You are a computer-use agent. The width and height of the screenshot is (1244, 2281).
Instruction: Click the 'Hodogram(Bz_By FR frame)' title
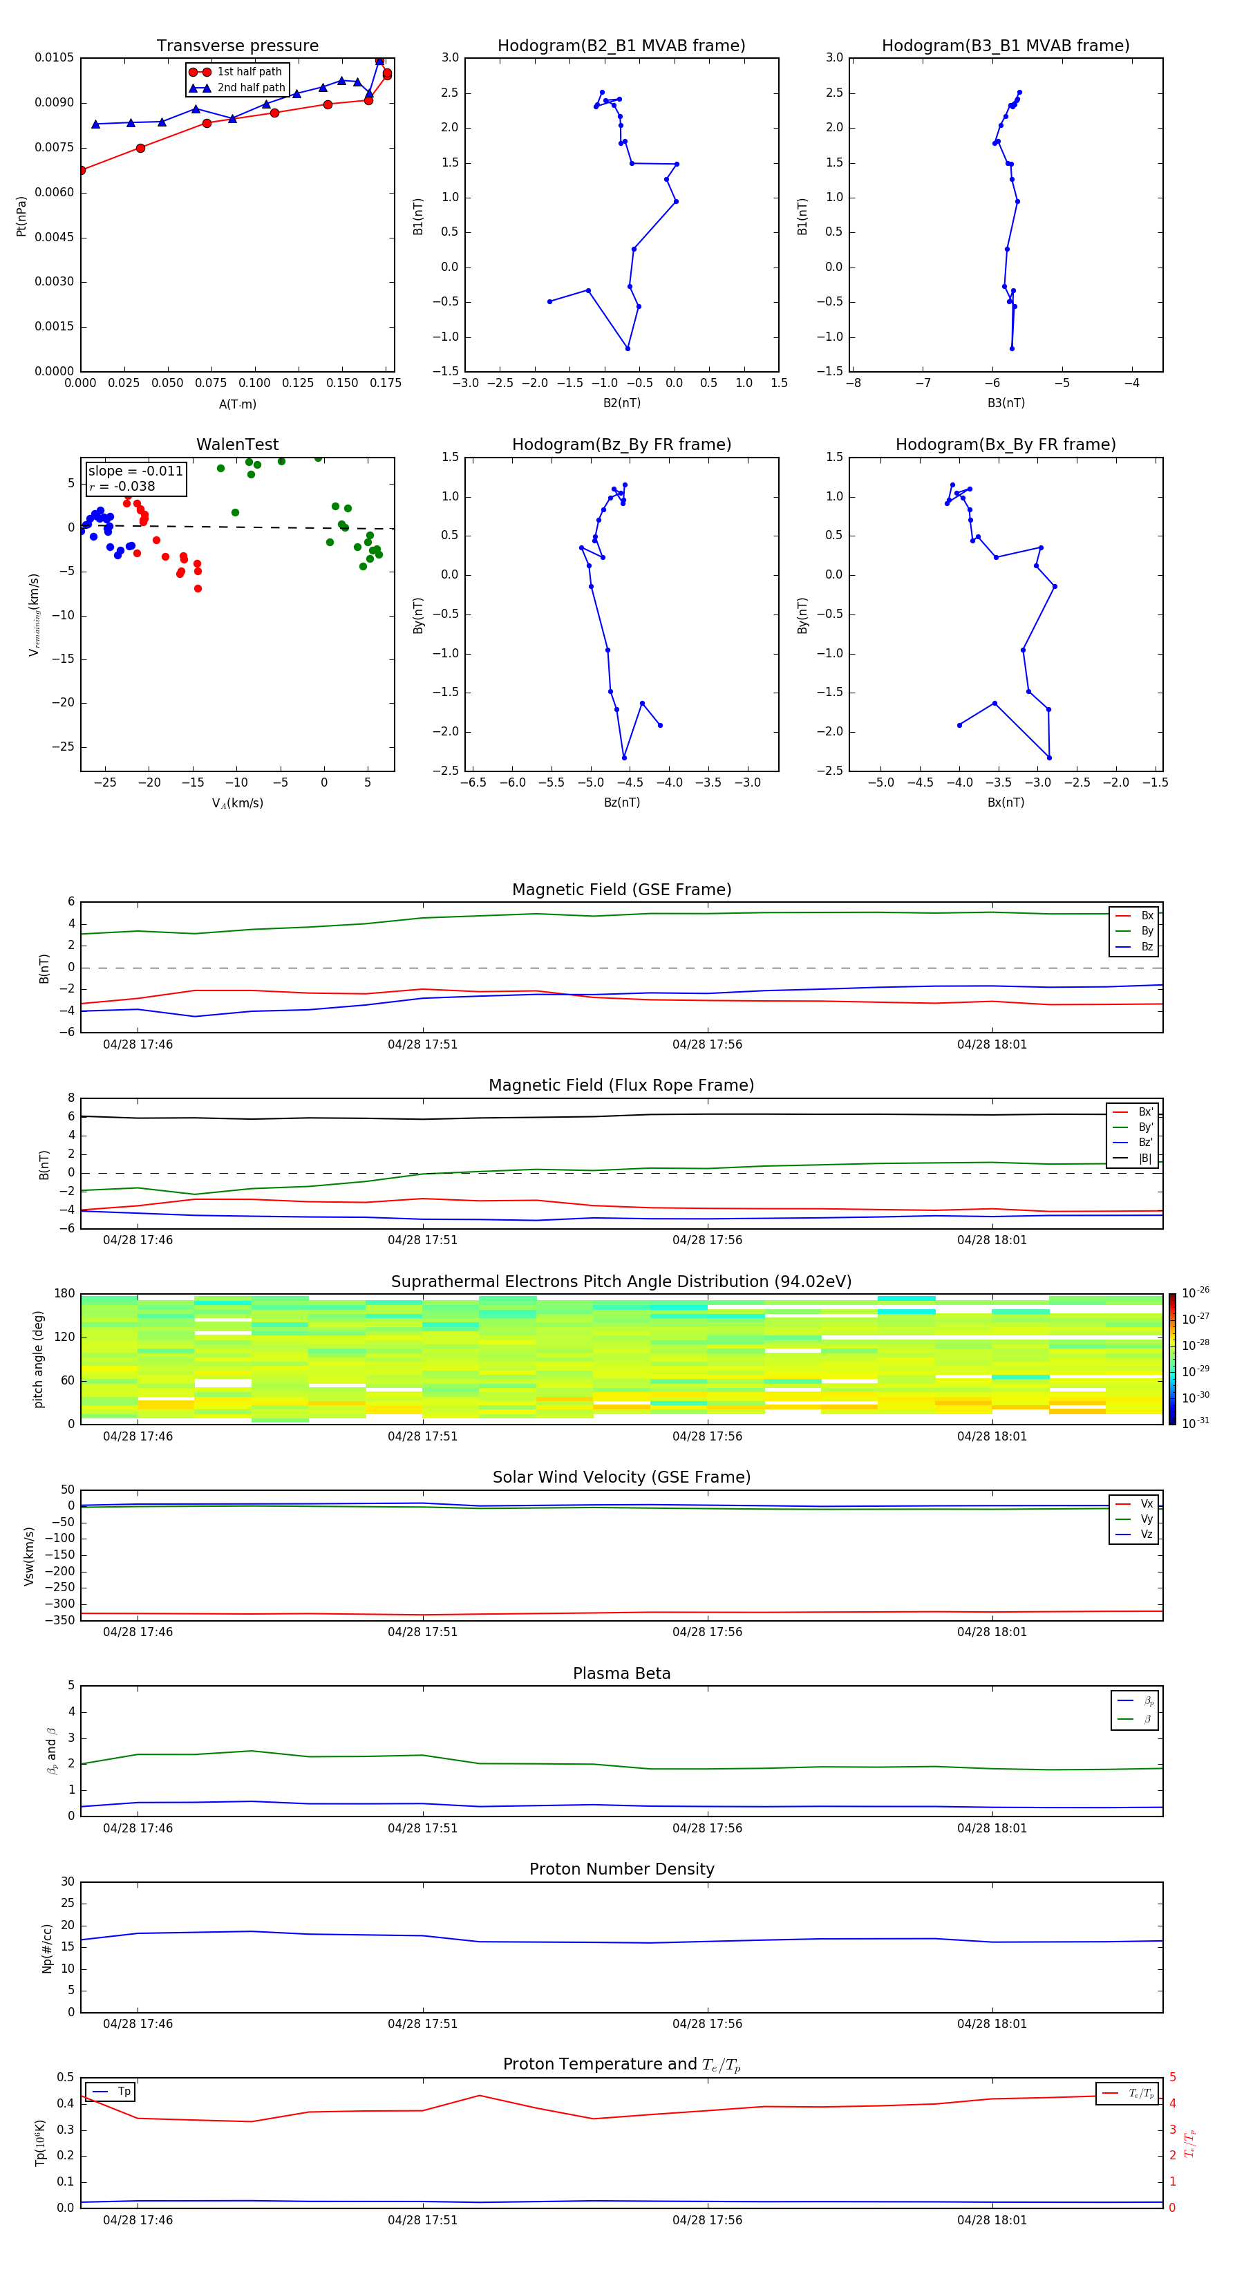click(621, 444)
